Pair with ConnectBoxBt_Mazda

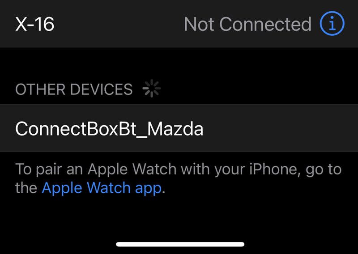point(109,129)
